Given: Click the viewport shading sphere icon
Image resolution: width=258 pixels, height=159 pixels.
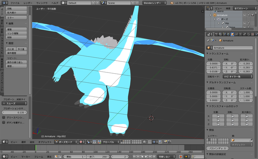Looking at the screenshot, I should tap(81, 142).
